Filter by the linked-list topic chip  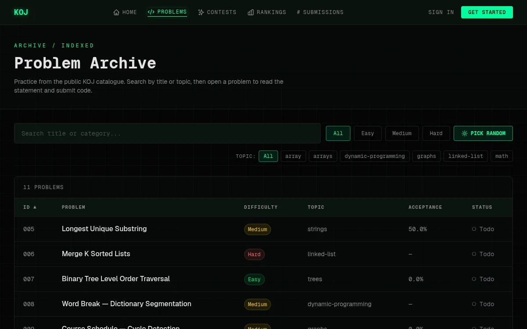pos(466,156)
